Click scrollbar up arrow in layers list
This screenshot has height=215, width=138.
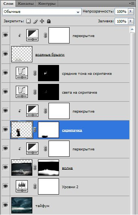point(132,29)
